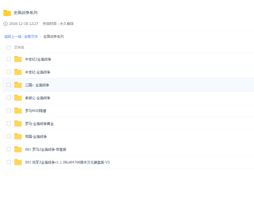Image resolution: width=254 pixels, height=211 pixels.
Task: Open the 501 将军2全面战争v1.1.0Build4768 folder name
Action: pos(67,162)
